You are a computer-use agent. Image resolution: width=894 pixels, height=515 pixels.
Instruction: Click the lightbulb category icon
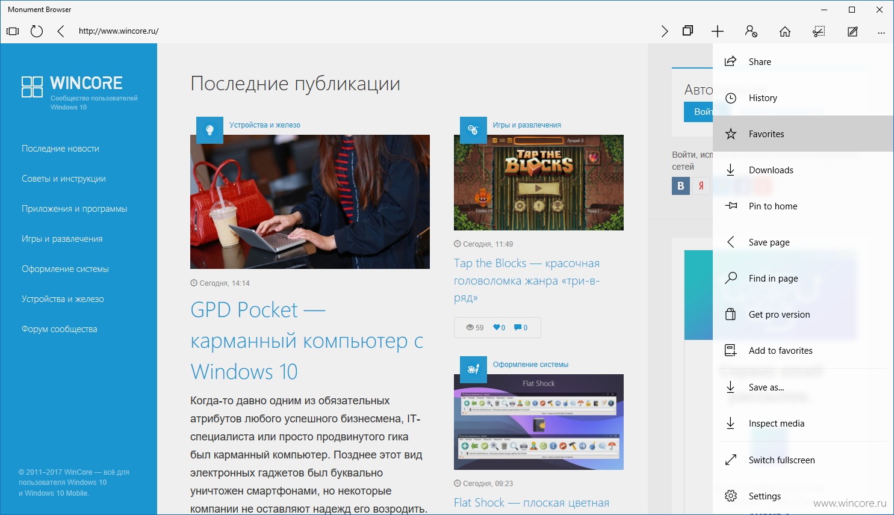click(210, 130)
